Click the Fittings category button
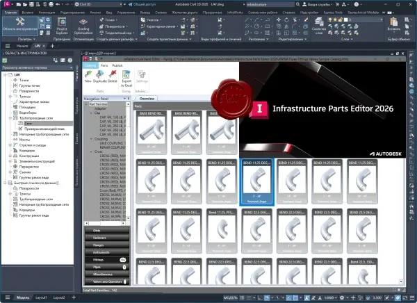The width and height of the screenshot is (417, 303). click(107, 260)
